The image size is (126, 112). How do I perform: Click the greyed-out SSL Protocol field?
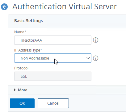[x=53, y=76]
